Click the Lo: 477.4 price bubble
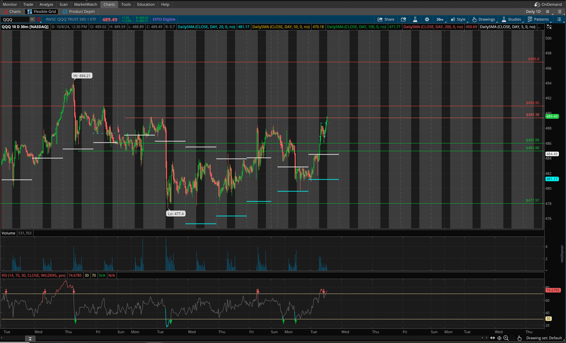This screenshot has width=566, height=343. pyautogui.click(x=176, y=213)
